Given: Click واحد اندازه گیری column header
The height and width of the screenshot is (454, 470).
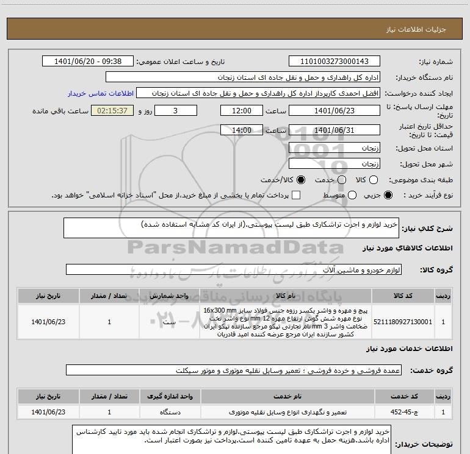Looking at the screenshot, I should 170,396.
